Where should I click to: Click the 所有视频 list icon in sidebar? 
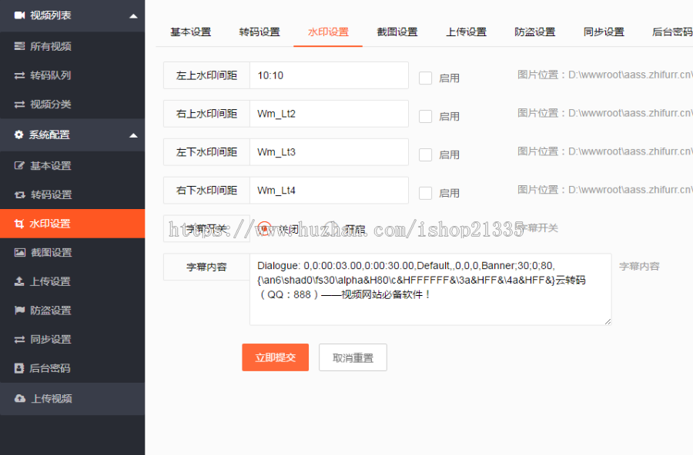19,46
